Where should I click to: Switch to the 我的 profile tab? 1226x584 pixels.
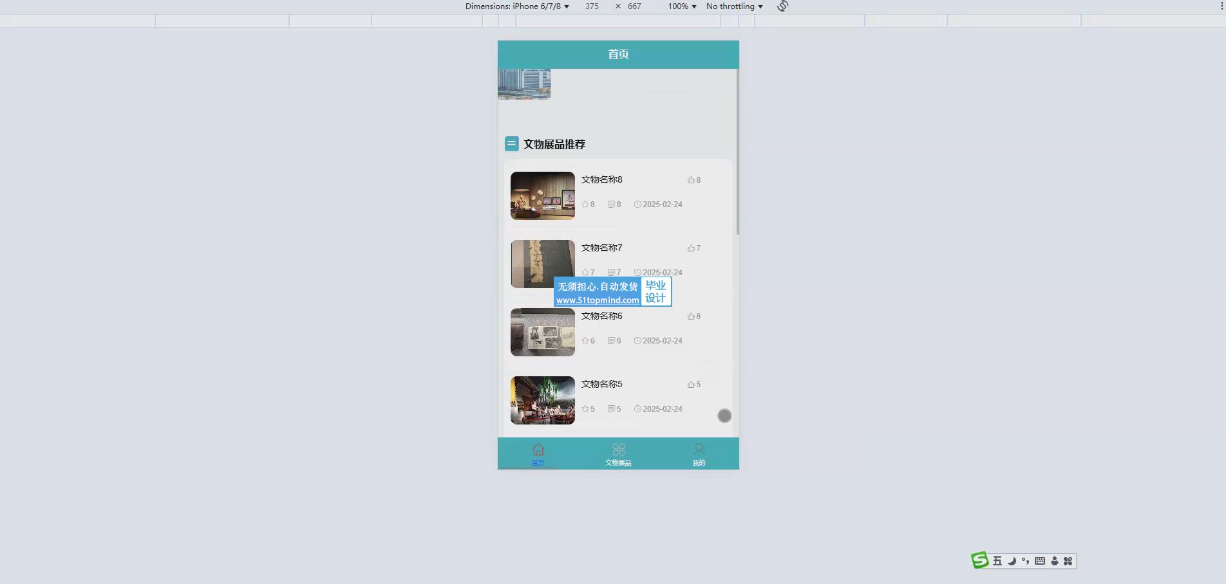699,453
